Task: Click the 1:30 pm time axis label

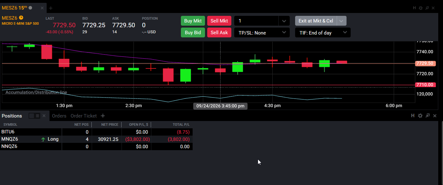Action: click(x=64, y=106)
